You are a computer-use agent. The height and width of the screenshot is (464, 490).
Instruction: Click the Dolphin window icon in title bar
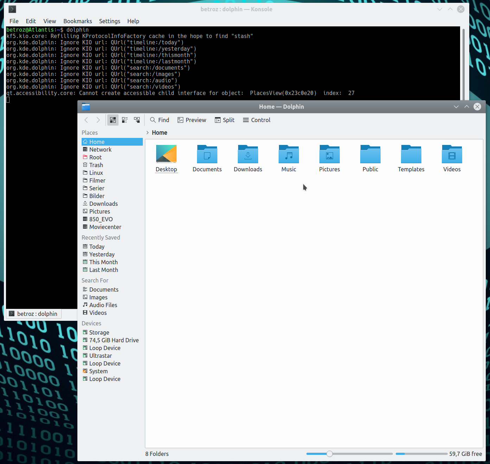pos(86,107)
